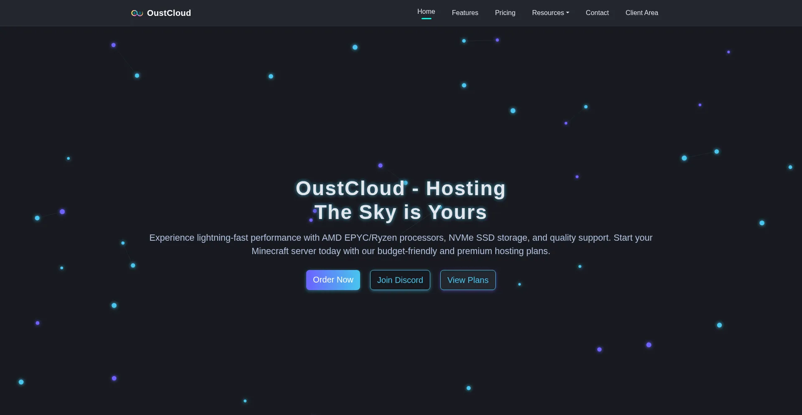Click 'The Sky is Yours' heading line
The height and width of the screenshot is (415, 802).
click(401, 212)
